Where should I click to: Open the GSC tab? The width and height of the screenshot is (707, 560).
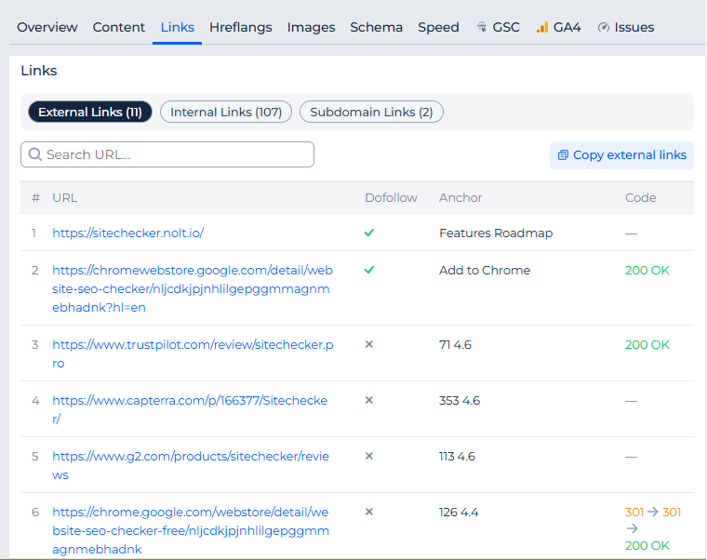(499, 27)
